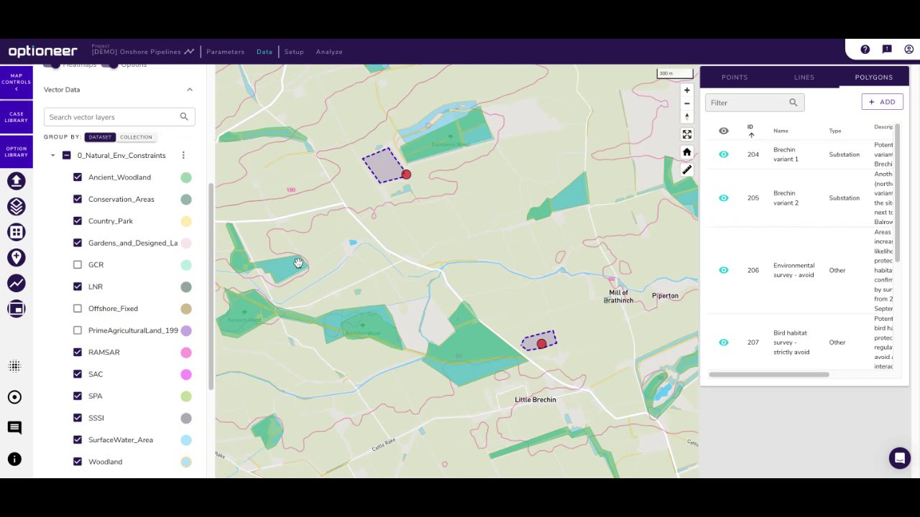Open the Analyze menu
The width and height of the screenshot is (920, 517).
pyautogui.click(x=329, y=52)
